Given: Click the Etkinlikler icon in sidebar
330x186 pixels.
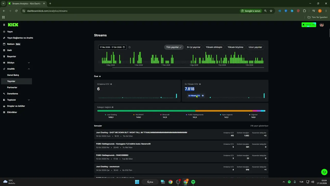Looking at the screenshot, I should (x=4, y=112).
